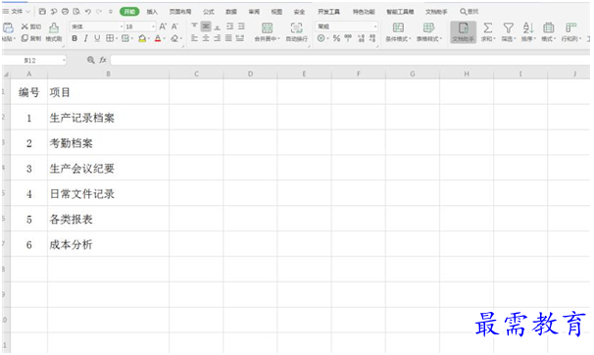
Task: Click Merge and Center (合并居中)
Action: [x=267, y=31]
